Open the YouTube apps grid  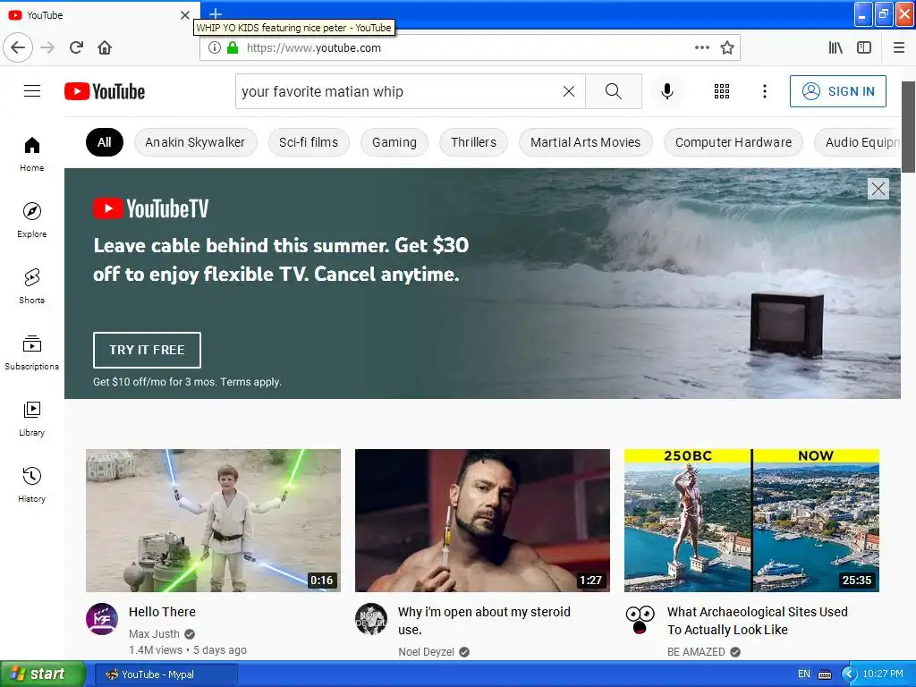click(722, 91)
